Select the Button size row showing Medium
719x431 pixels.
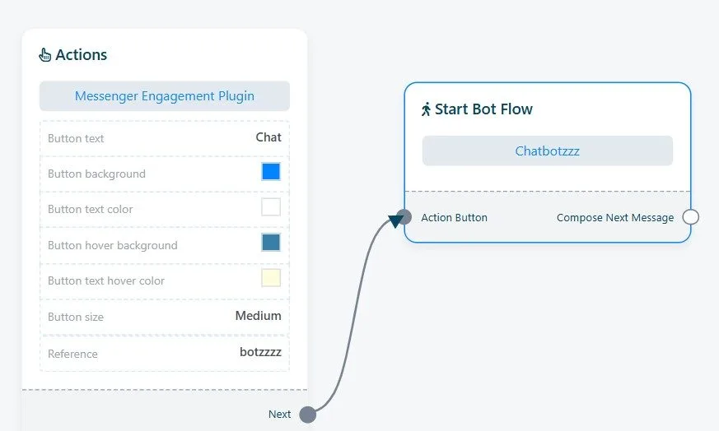point(165,317)
